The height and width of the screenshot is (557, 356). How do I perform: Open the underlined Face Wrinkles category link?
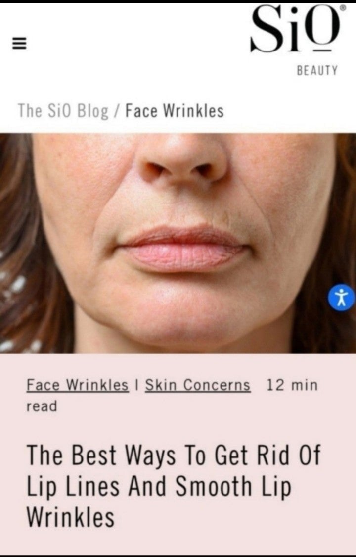(x=77, y=385)
